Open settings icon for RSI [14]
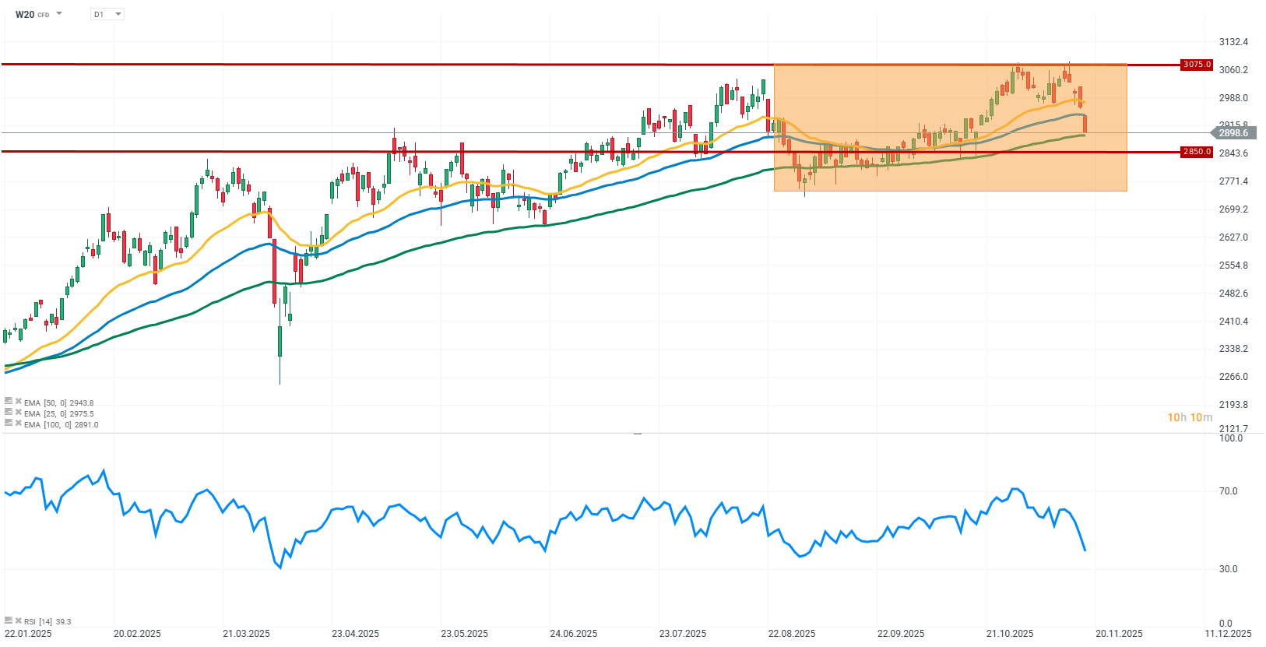1266x647 pixels. tap(9, 621)
